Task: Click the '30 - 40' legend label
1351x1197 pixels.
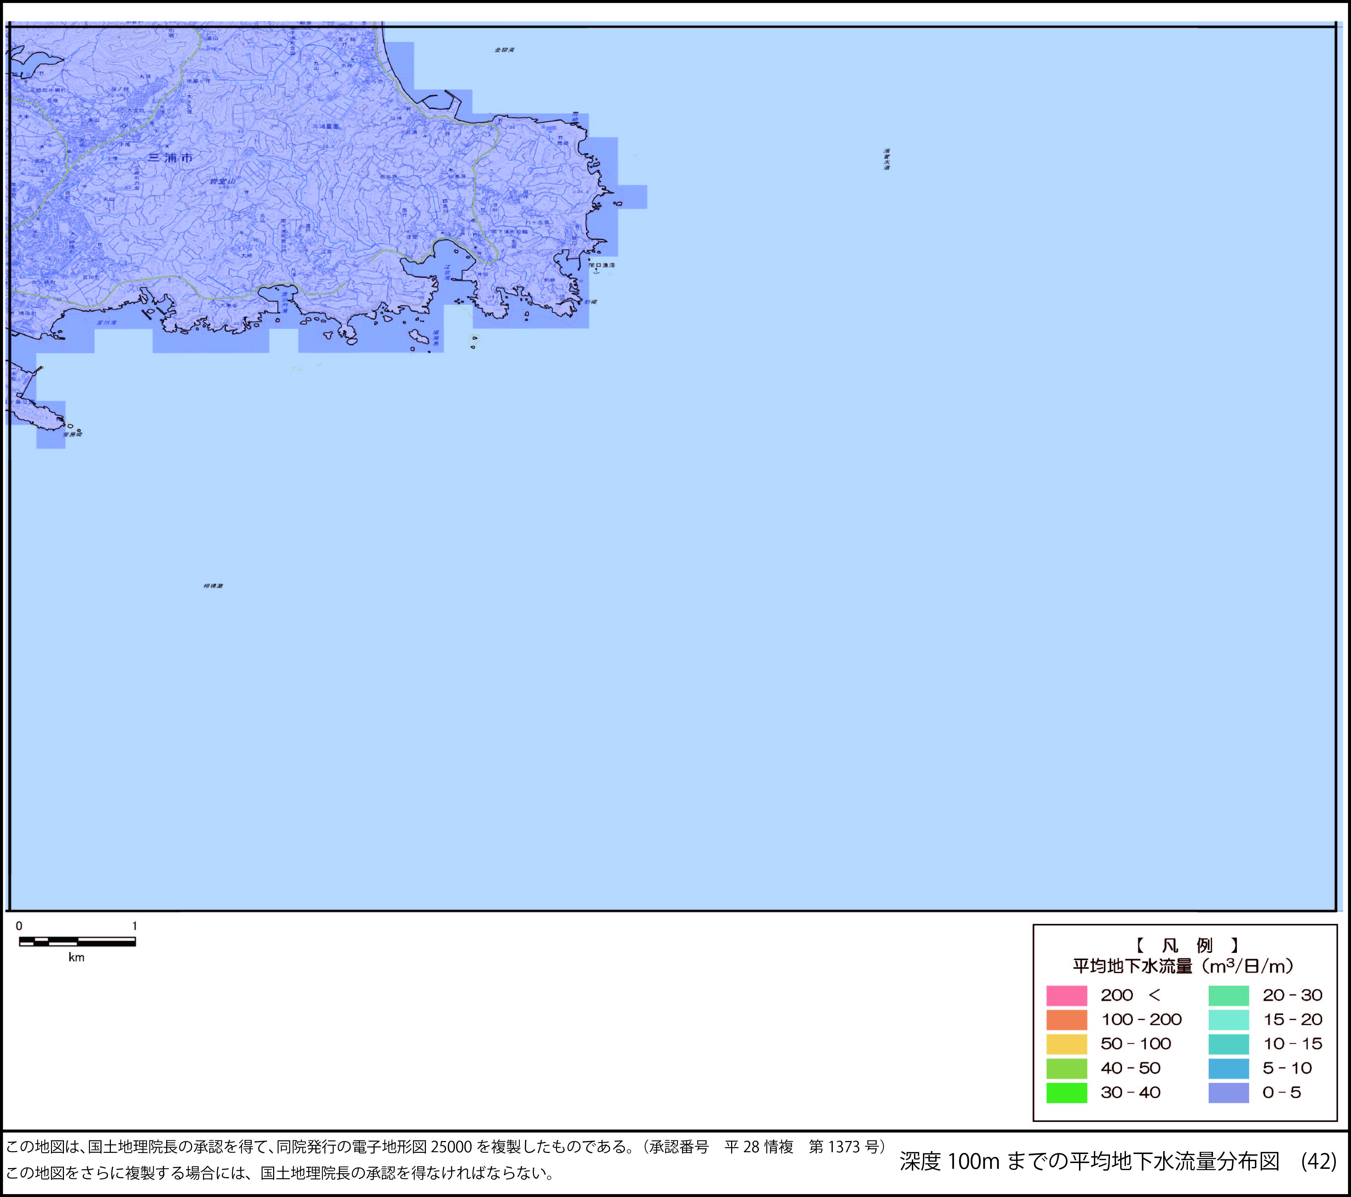Action: pos(1131,1093)
